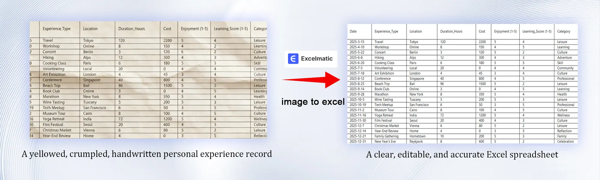Select the yellowed, crumpled record caption

pos(147,154)
